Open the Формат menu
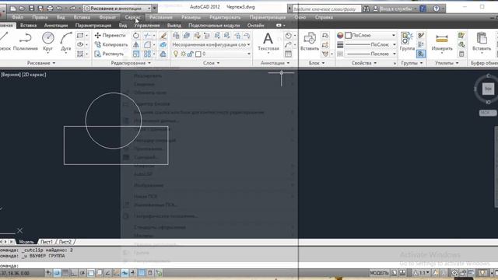The image size is (498, 280). [107, 17]
